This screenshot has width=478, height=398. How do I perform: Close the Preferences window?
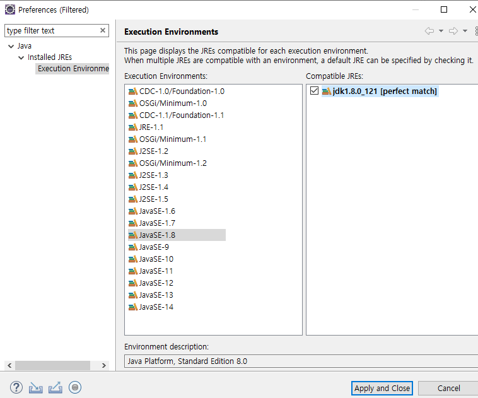click(472, 9)
